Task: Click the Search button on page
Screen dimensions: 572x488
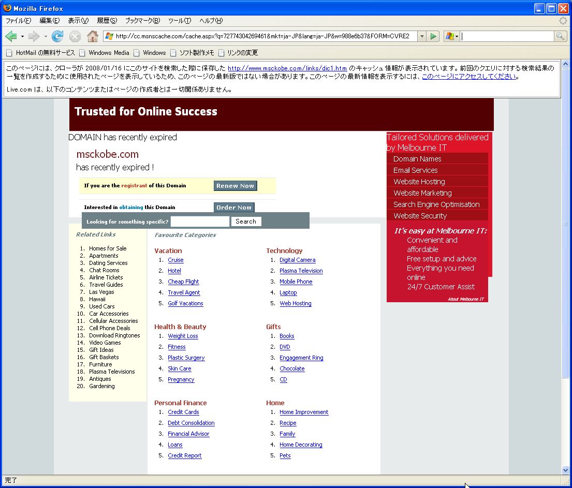Action: tap(246, 221)
